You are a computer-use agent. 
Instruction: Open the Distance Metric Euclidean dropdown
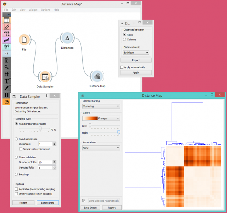point(136,52)
